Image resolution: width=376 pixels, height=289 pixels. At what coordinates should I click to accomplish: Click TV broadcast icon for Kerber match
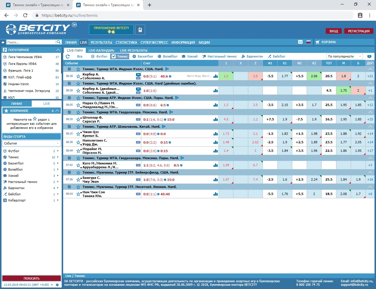[138, 75]
